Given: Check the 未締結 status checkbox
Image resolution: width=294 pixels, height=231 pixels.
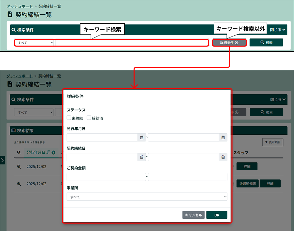Looking at the screenshot, I should click(69, 118).
